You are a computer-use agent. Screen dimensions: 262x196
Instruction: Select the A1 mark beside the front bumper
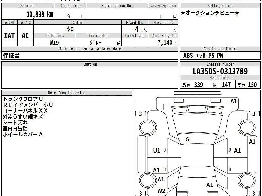(234, 101)
